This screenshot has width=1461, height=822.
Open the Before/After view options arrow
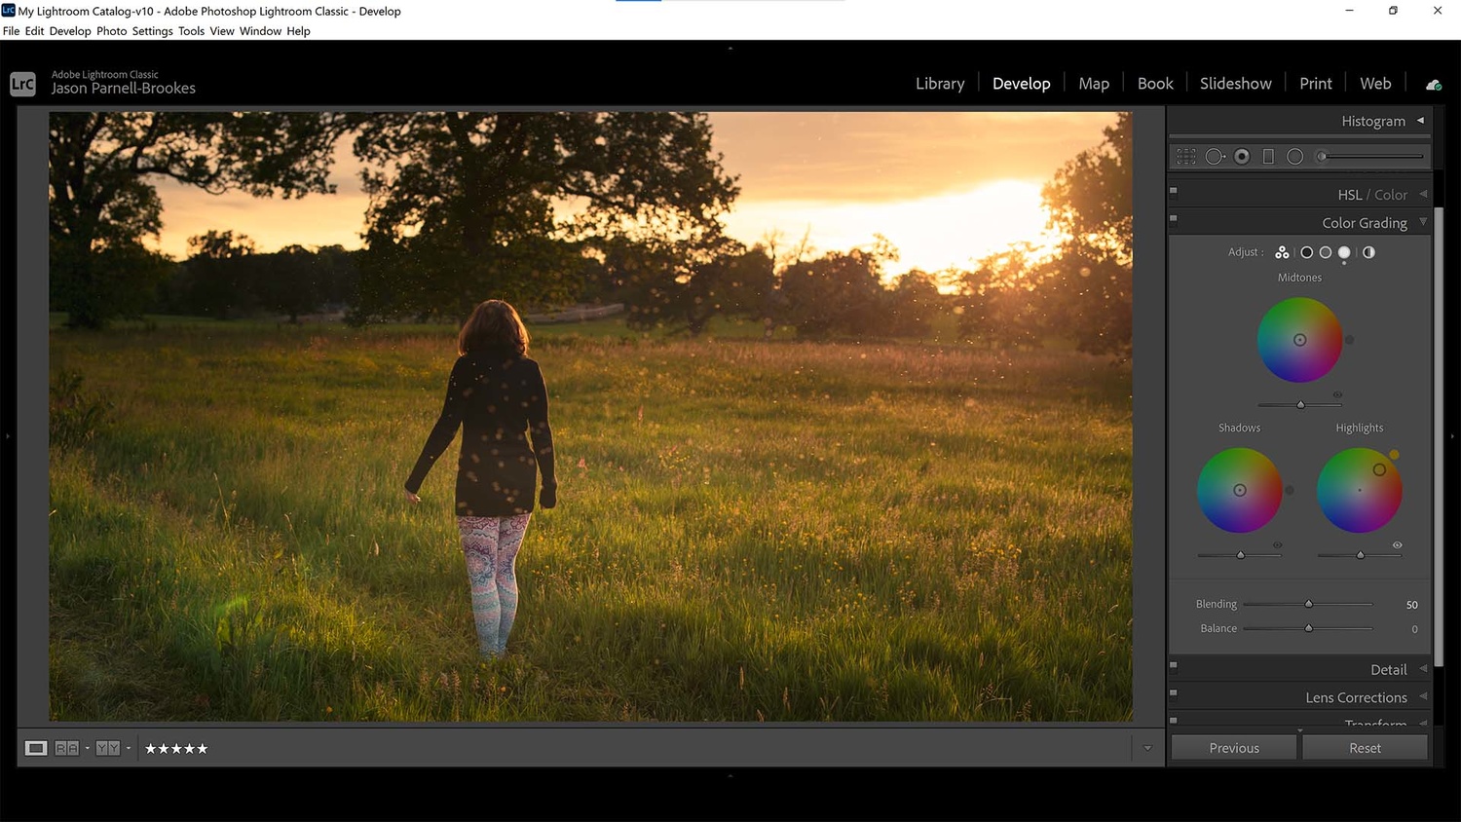(x=129, y=748)
